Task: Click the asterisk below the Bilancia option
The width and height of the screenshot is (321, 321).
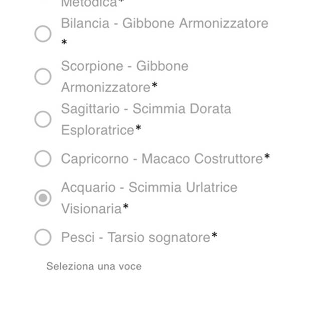Action: click(x=64, y=44)
